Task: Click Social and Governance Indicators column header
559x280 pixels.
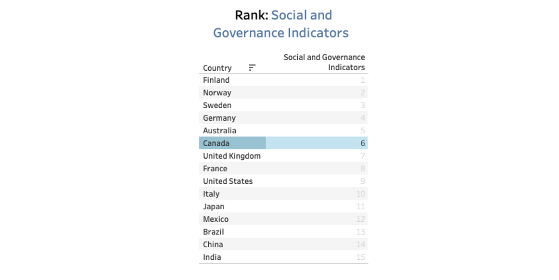Action: 324,63
